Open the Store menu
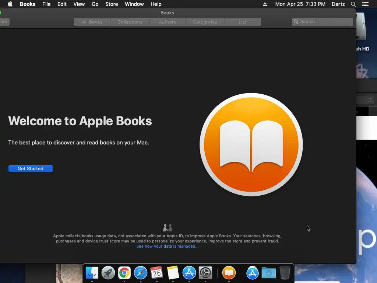 tap(112, 4)
